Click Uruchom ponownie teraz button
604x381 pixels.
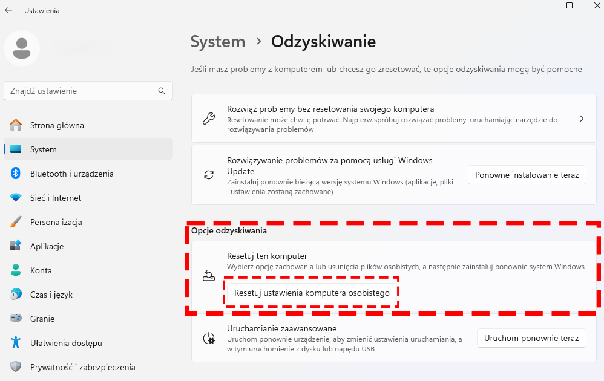(531, 338)
